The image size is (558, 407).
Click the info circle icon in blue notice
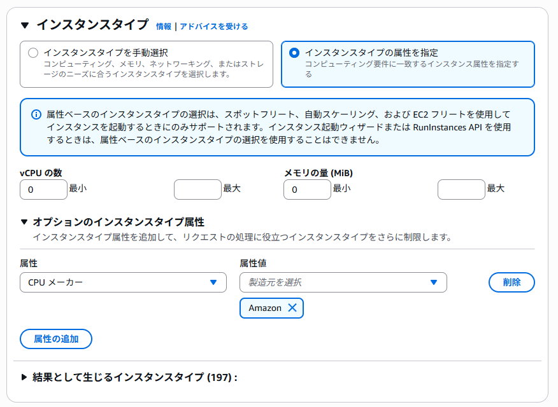[x=36, y=114]
